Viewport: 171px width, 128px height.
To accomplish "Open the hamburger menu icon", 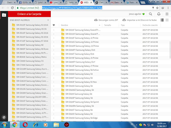I will pos(167,14).
